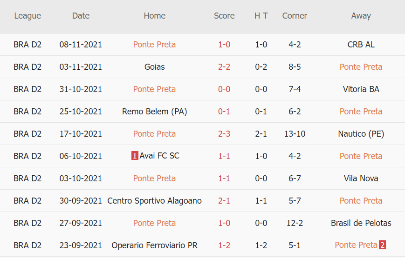405x258 pixels.
Task: Open Operario Ferroviario PR team link
Action: [x=154, y=245]
